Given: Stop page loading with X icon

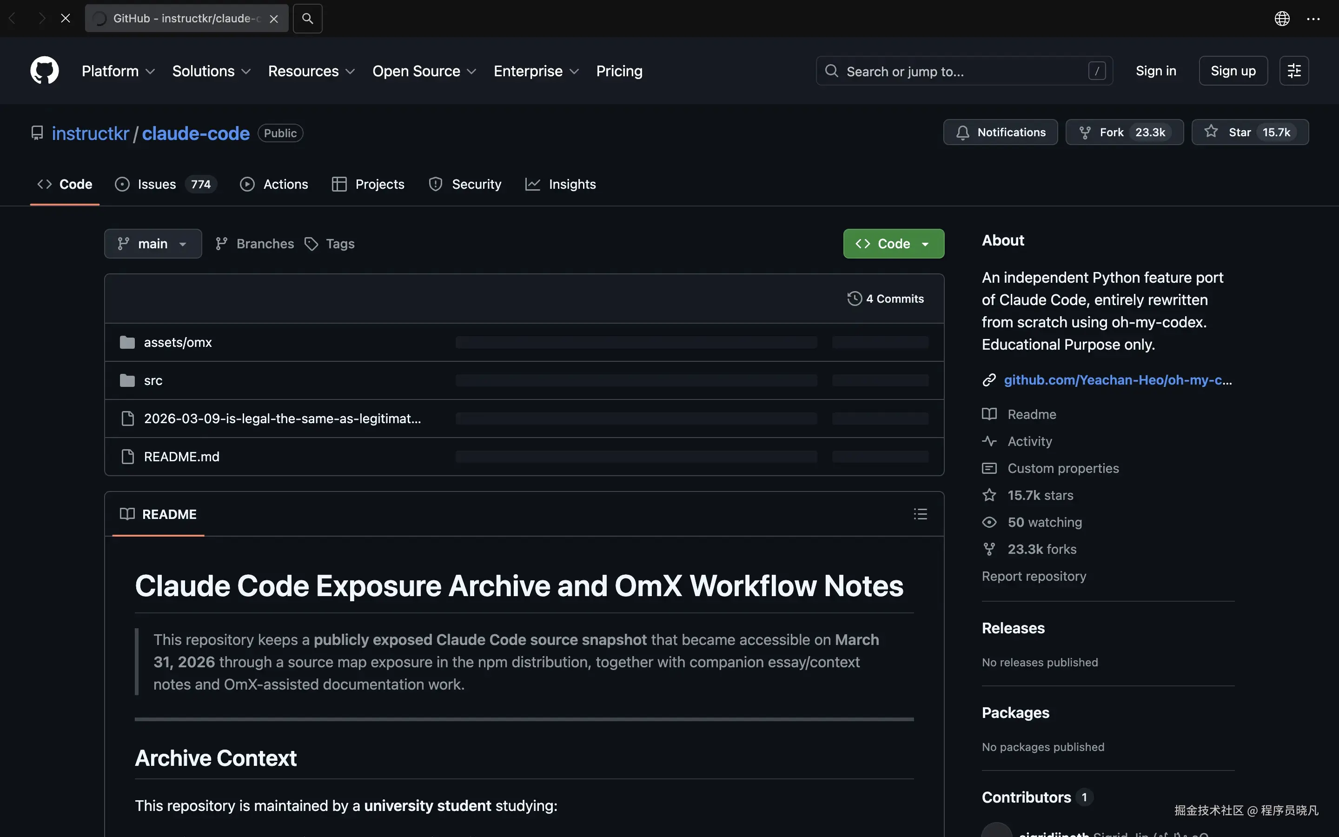Looking at the screenshot, I should pos(65,18).
